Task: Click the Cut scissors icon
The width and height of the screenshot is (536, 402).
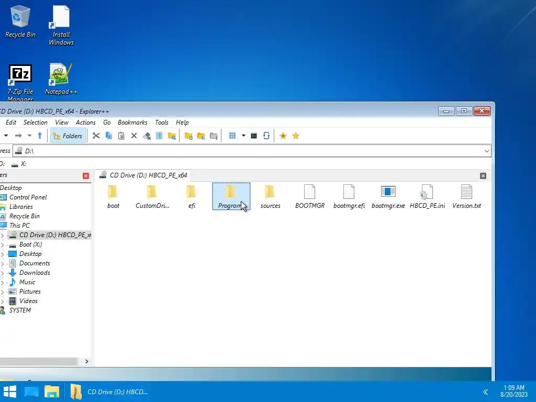Action: click(96, 136)
